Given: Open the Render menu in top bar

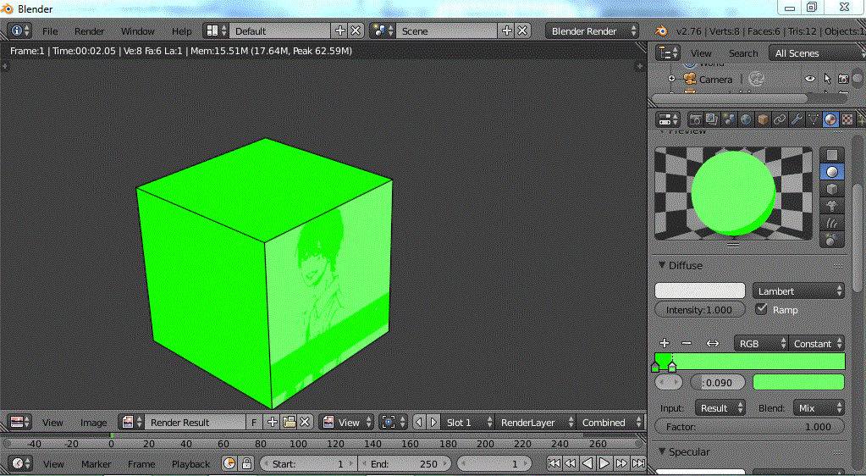Looking at the screenshot, I should coord(89,31).
